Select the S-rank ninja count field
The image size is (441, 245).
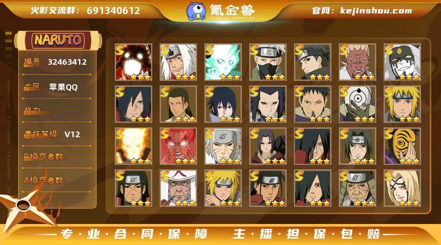(x=57, y=157)
